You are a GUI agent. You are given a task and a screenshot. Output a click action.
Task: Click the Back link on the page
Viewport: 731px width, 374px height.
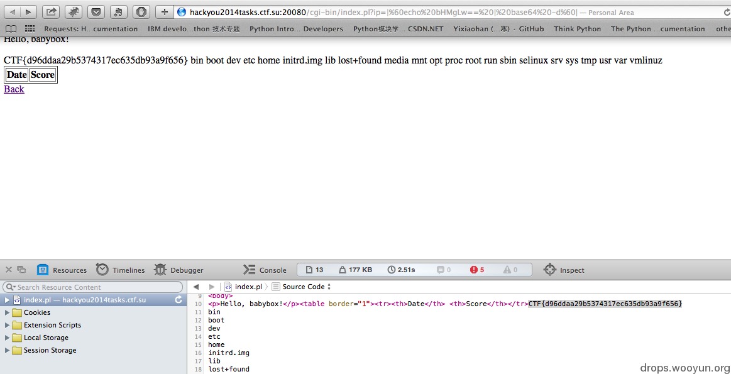(x=14, y=89)
